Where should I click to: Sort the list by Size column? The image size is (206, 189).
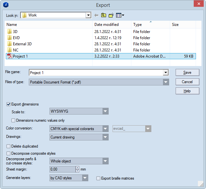point(175,25)
